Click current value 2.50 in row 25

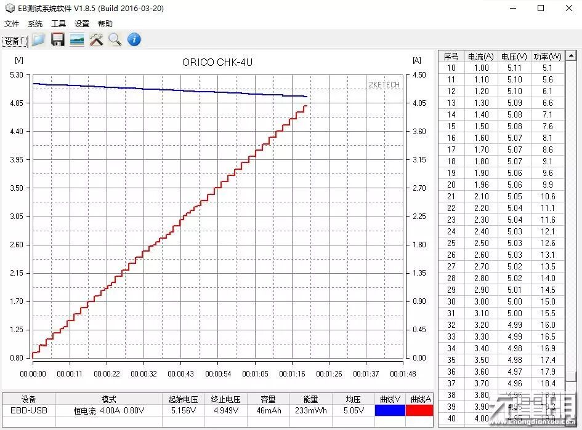tap(482, 243)
